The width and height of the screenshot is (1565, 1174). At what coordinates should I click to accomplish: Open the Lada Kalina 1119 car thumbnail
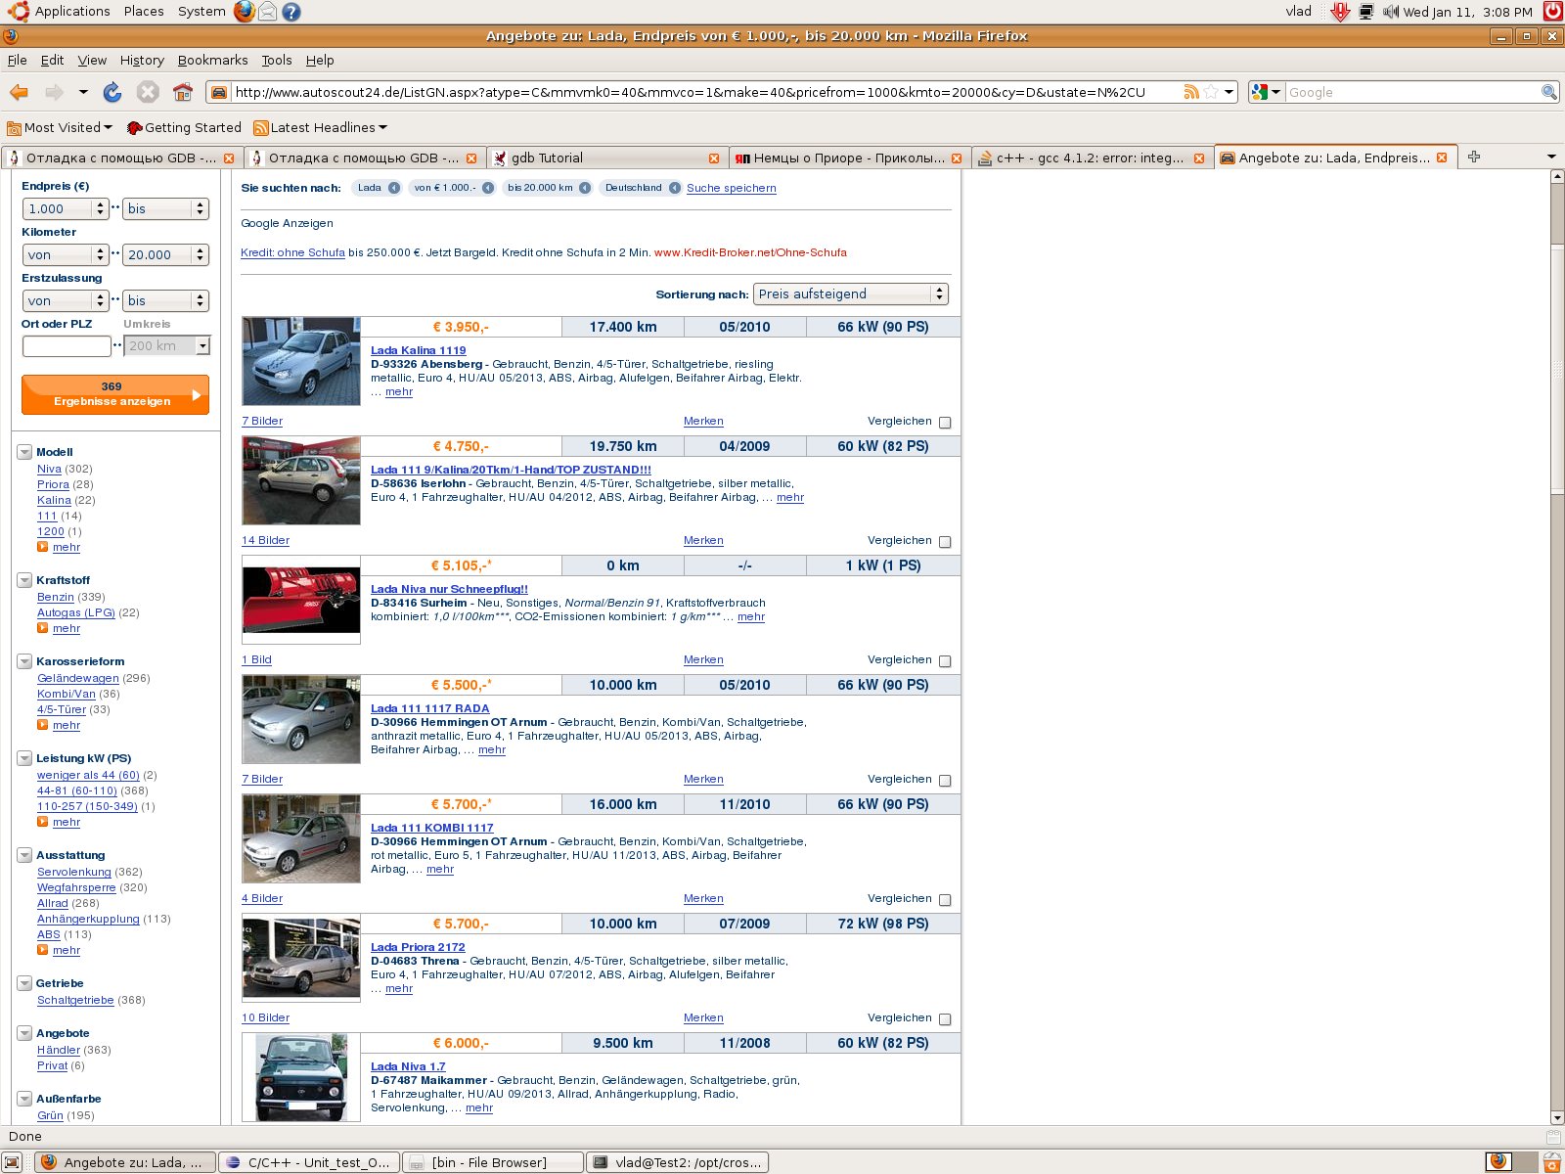[x=301, y=361]
